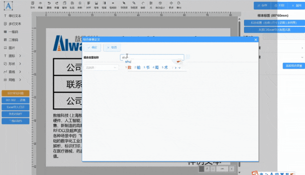The width and height of the screenshot is (305, 175).
Task: Click the eye preview icon in toolbar
Action: 40,3
